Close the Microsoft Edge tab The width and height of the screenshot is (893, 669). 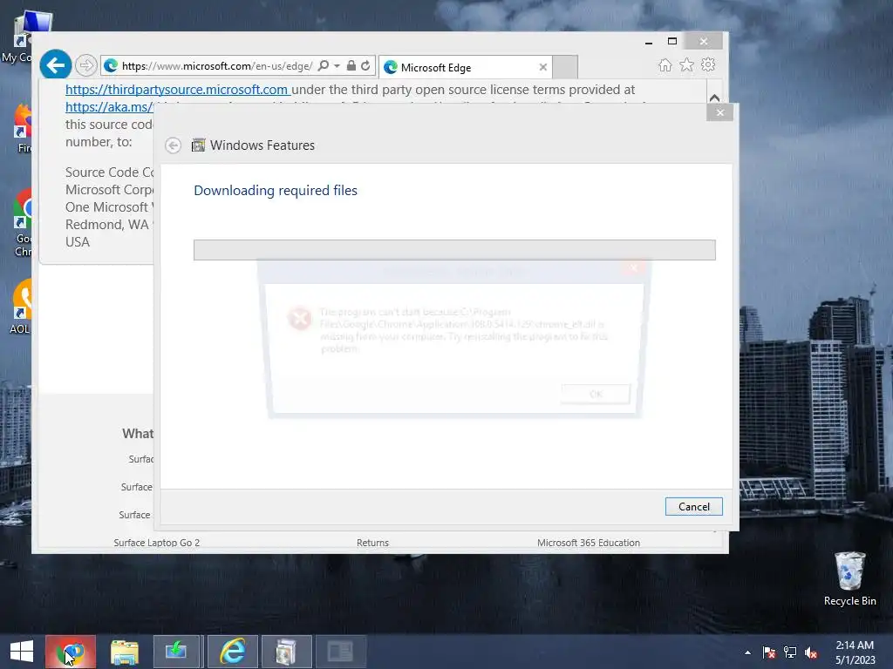tap(542, 67)
